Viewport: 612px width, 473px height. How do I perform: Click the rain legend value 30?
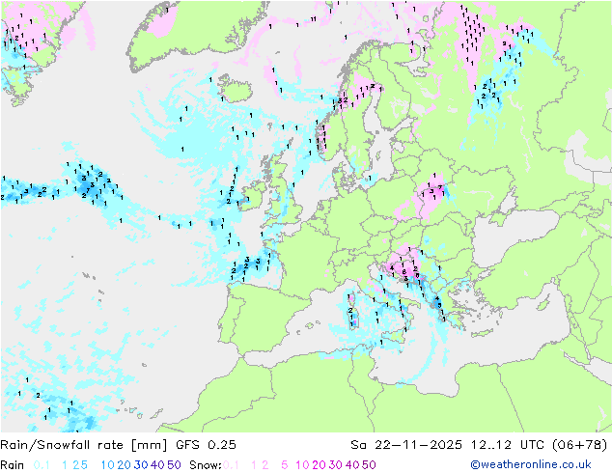(141, 465)
